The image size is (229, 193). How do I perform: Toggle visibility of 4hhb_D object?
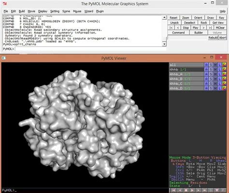point(186,88)
